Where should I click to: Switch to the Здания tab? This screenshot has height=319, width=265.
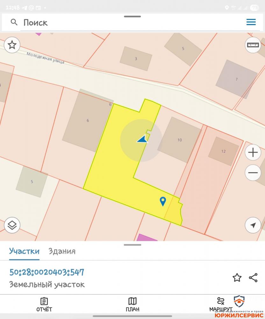62,251
